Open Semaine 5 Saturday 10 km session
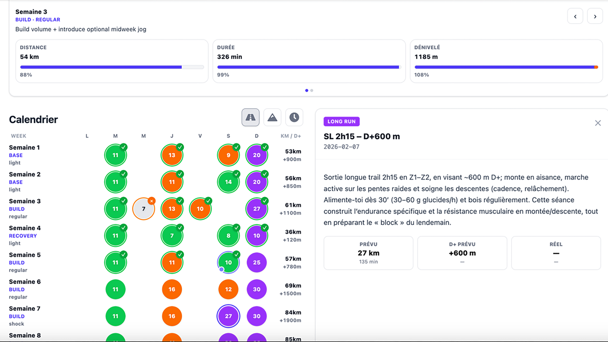 tap(229, 262)
